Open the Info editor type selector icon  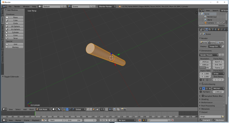(5, 7)
